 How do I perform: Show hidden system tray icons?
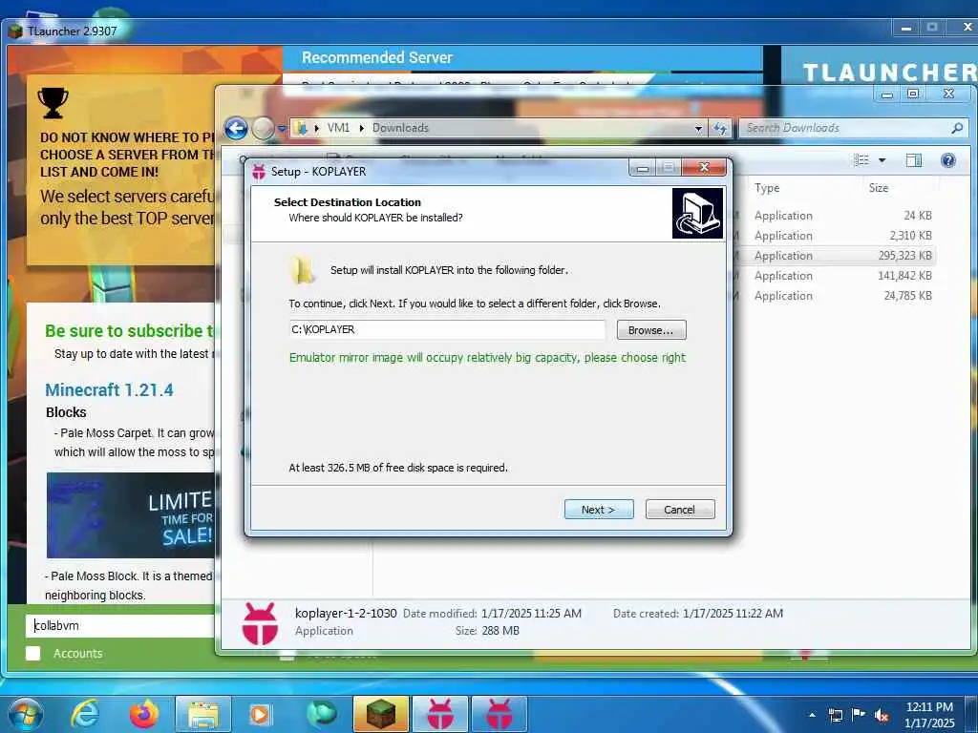click(812, 715)
